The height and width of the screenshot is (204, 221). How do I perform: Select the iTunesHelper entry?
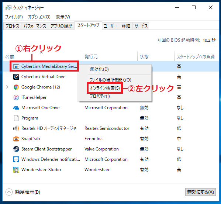pos(34,97)
